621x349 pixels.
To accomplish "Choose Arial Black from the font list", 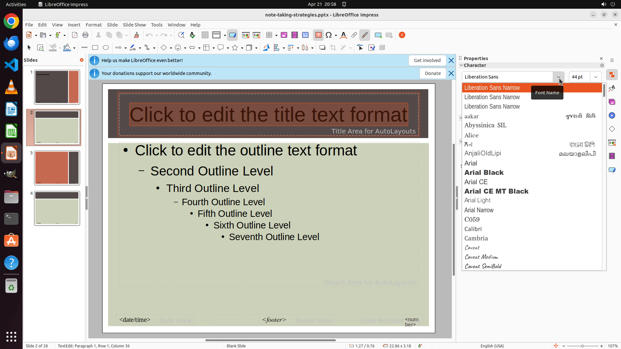I will (x=484, y=173).
